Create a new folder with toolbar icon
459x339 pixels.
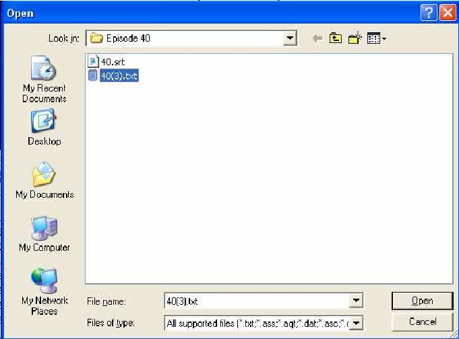(x=355, y=38)
